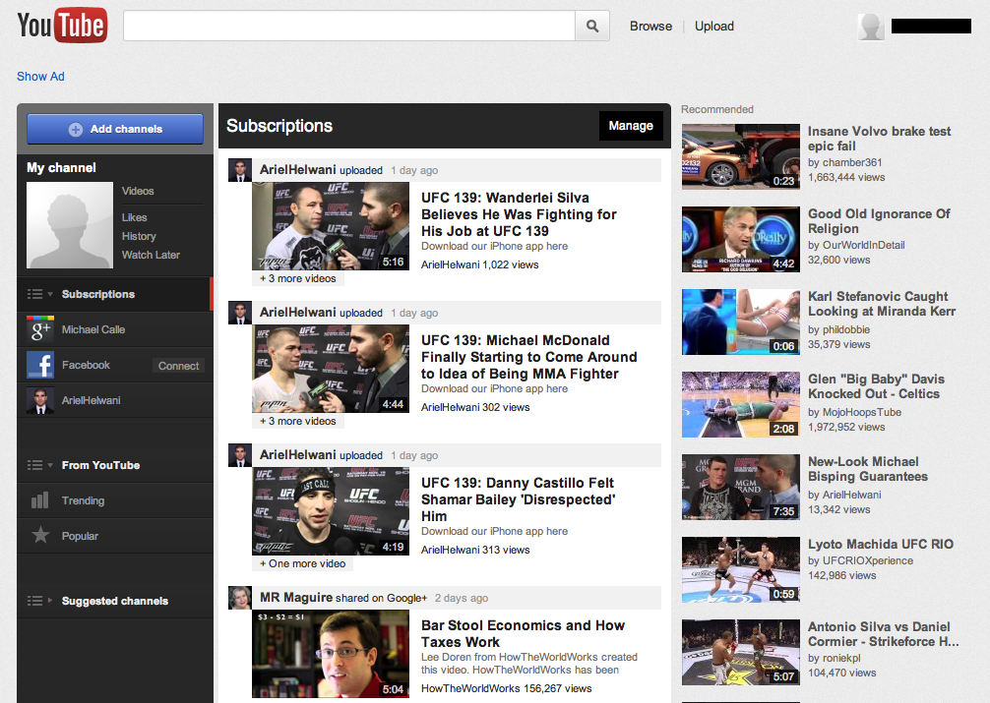
Task: Click 'by UFCRIOXperience' uploader text
Action: tap(860, 560)
